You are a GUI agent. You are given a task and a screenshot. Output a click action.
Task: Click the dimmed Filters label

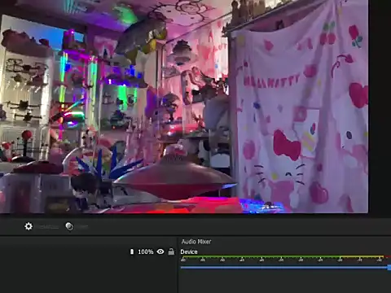[x=81, y=227]
